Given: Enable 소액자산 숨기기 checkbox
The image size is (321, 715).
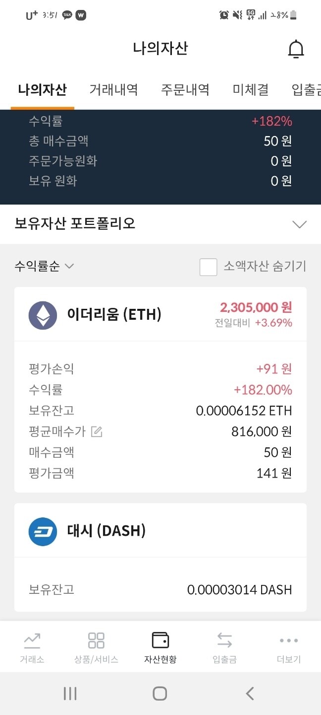Looking at the screenshot, I should [208, 267].
